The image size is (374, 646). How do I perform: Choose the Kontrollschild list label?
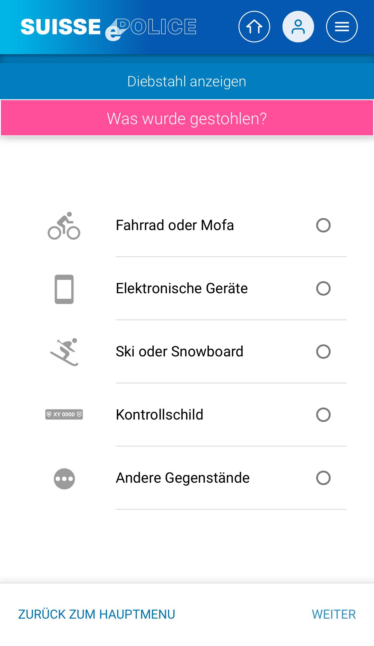(x=160, y=415)
